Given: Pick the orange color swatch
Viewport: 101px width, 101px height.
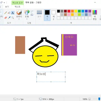Looking at the screenshot, I should click(72, 11).
